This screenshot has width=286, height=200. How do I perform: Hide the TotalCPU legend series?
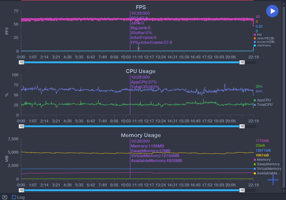(264, 104)
